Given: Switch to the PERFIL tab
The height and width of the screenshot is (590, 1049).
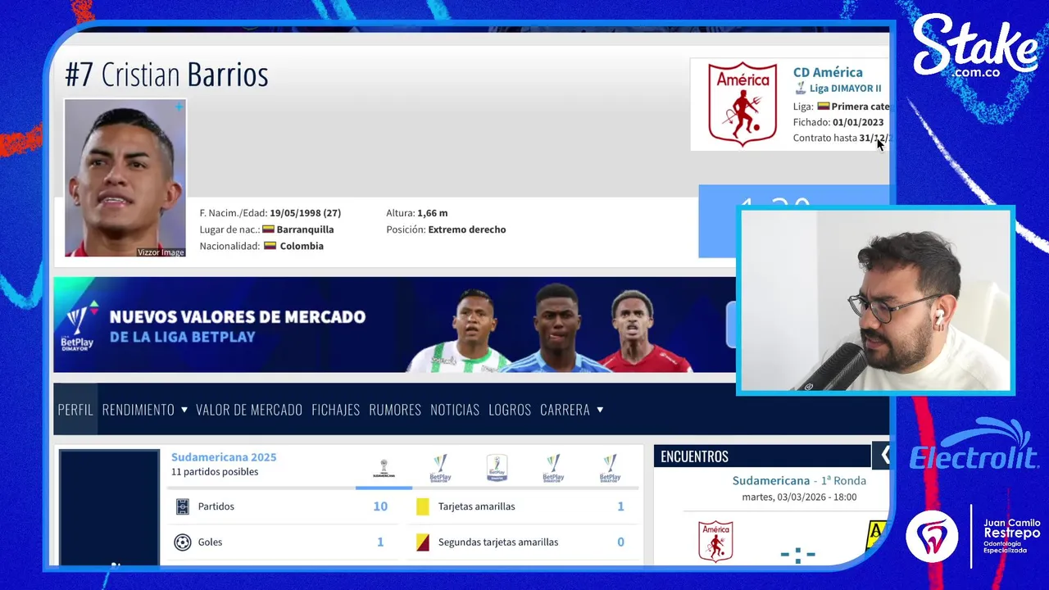Looking at the screenshot, I should [75, 409].
